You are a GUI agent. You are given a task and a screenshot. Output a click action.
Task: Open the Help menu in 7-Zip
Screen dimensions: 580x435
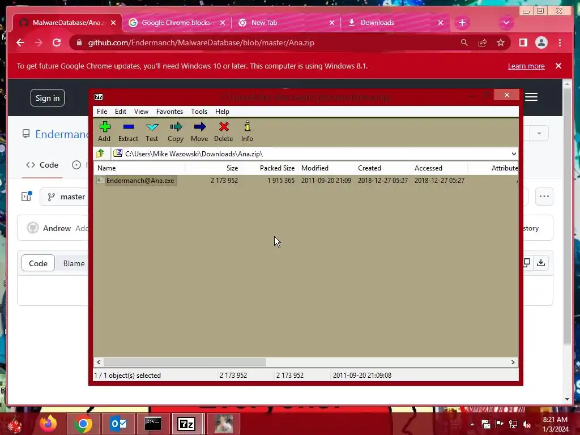coord(222,112)
